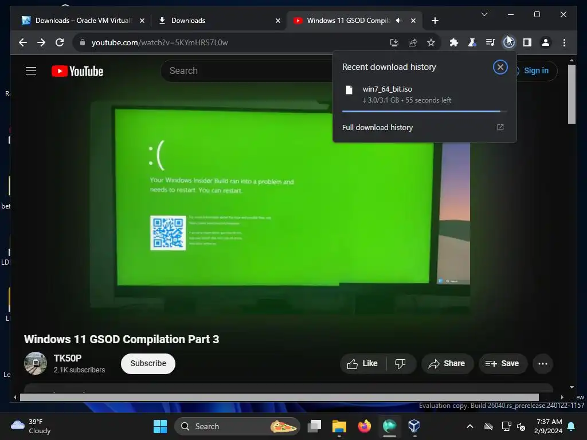The width and height of the screenshot is (587, 440).
Task: Go forward to the next page
Action: [x=41, y=42]
